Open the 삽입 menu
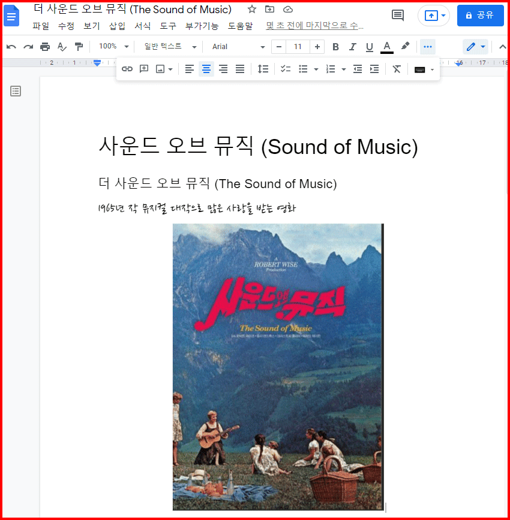This screenshot has height=520, width=510. tap(117, 26)
